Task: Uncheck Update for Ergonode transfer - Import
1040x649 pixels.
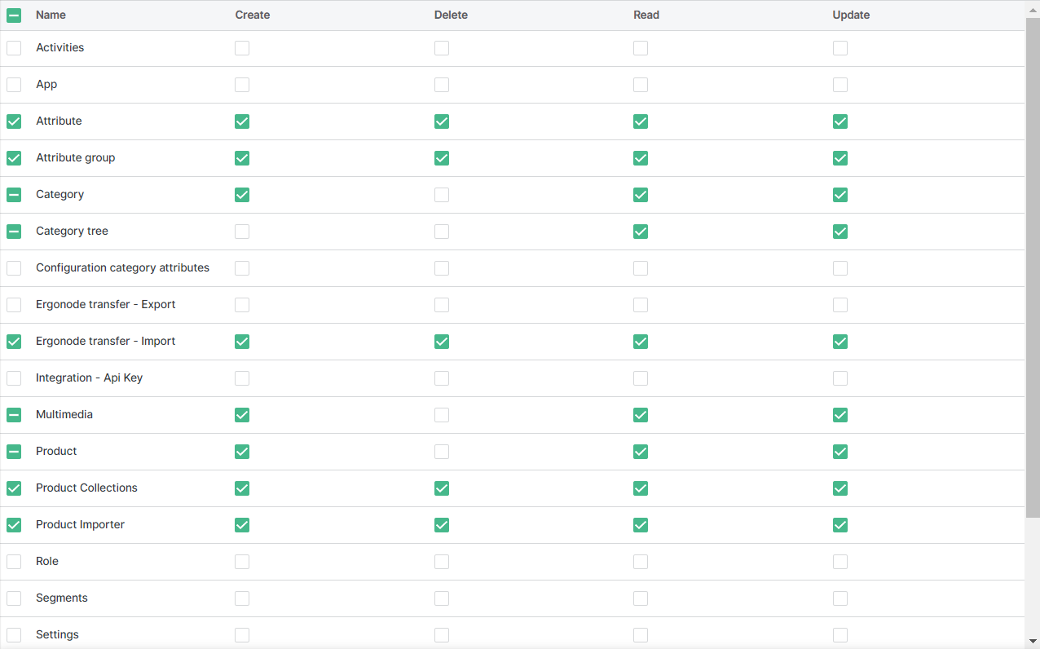Action: pos(840,342)
